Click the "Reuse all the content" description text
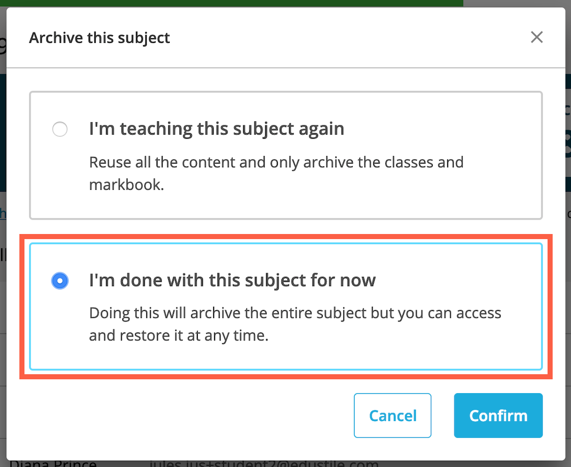 pyautogui.click(x=276, y=173)
